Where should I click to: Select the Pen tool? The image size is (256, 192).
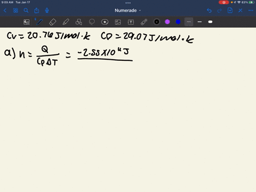pos(39,22)
